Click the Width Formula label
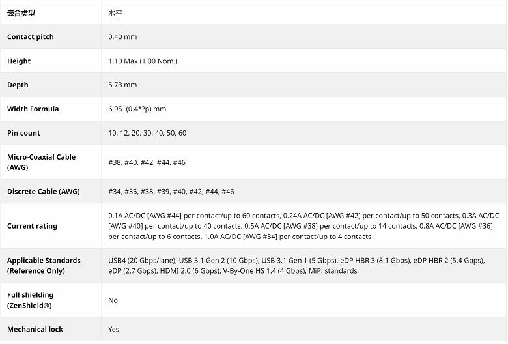Image resolution: width=508 pixels, height=344 pixels. pos(33,109)
